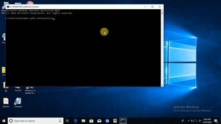Click the Type here to search box

click(x=36, y=121)
